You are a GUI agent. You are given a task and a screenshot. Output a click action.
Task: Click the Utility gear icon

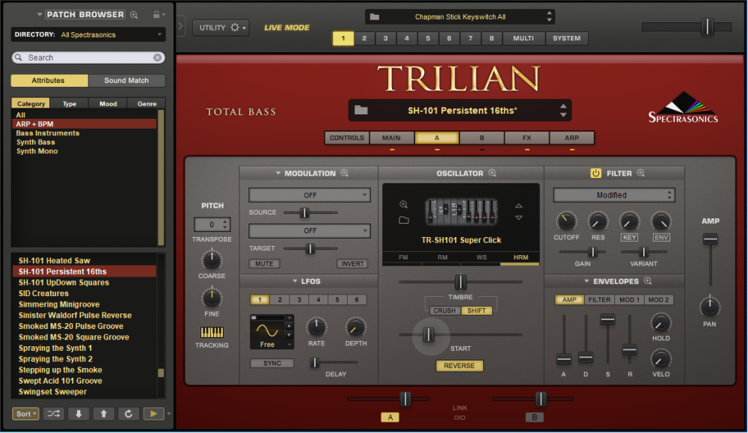(235, 28)
